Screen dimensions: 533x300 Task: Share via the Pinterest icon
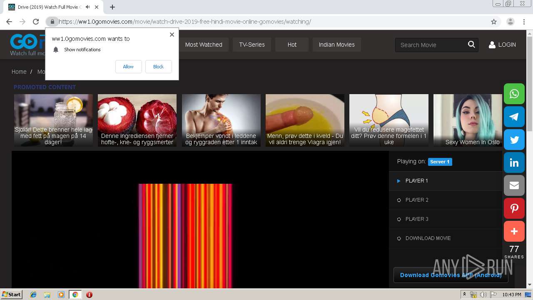[514, 208]
